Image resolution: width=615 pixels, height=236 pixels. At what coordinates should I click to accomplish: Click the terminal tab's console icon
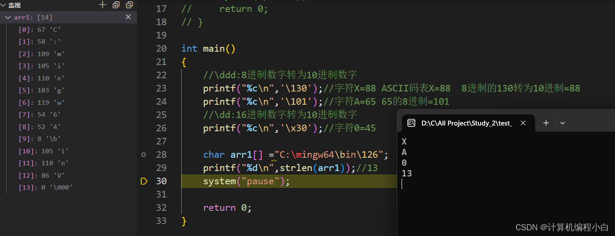411,123
